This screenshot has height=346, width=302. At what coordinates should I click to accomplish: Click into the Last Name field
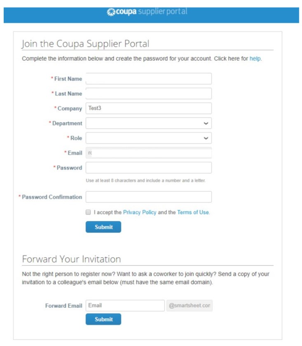(x=148, y=94)
